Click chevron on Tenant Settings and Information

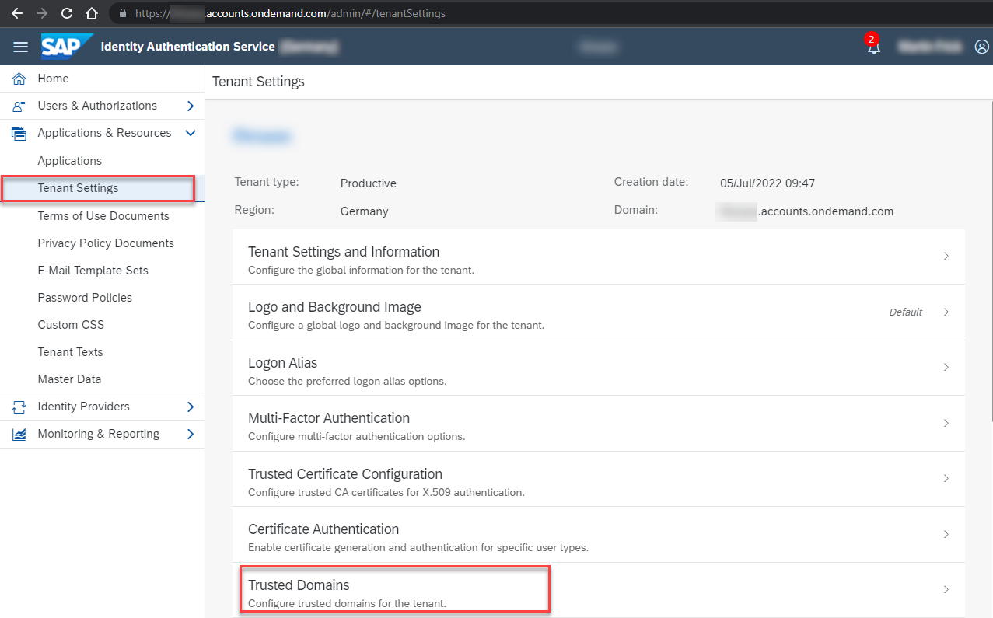click(946, 256)
